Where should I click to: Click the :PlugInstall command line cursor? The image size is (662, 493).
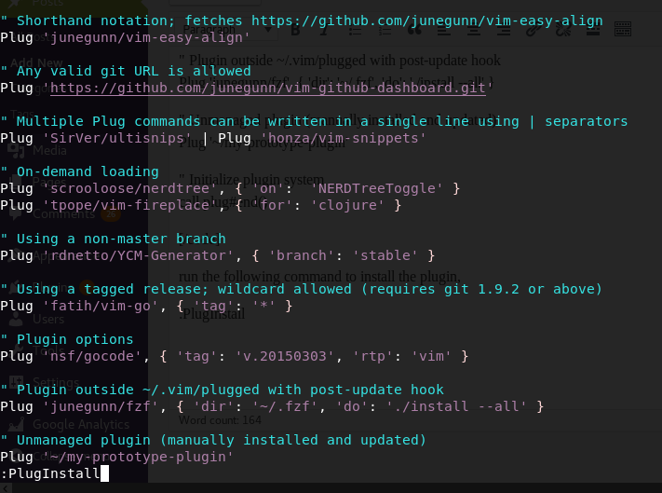pyautogui.click(x=104, y=473)
